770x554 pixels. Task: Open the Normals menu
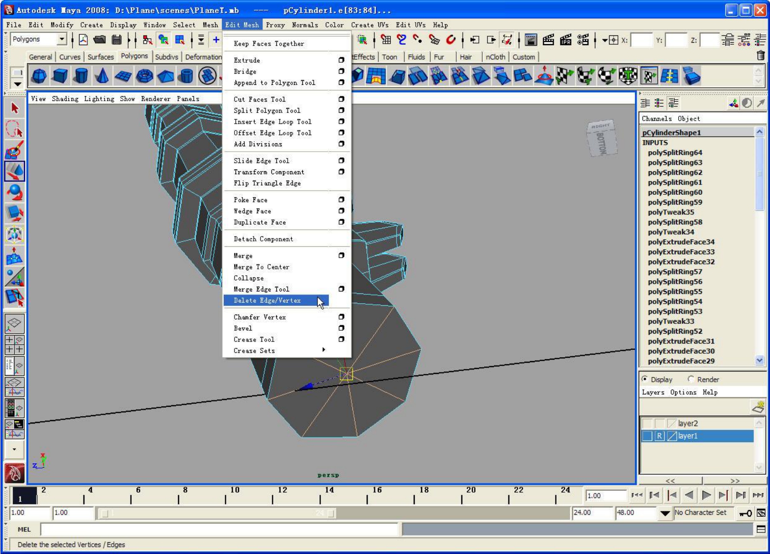click(305, 25)
